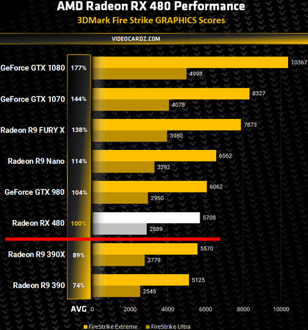Click the GTX 1080 Extreme bar
This screenshot has width=308, height=330.
191,62
